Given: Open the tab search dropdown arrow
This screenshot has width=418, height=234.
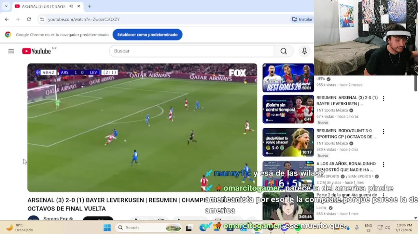Looking at the screenshot, I should click(x=6, y=6).
